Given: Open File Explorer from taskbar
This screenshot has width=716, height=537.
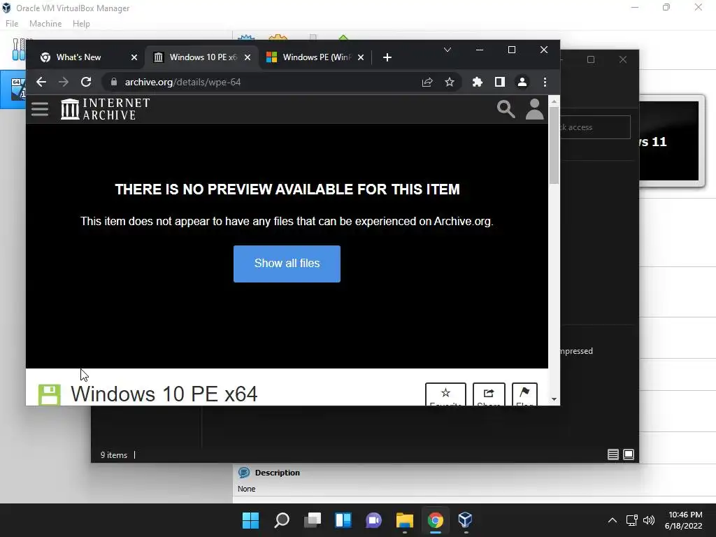Looking at the screenshot, I should point(405,520).
